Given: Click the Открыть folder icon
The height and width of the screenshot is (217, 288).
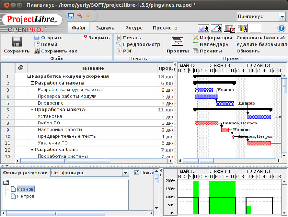Looking at the screenshot, I should (37, 38).
